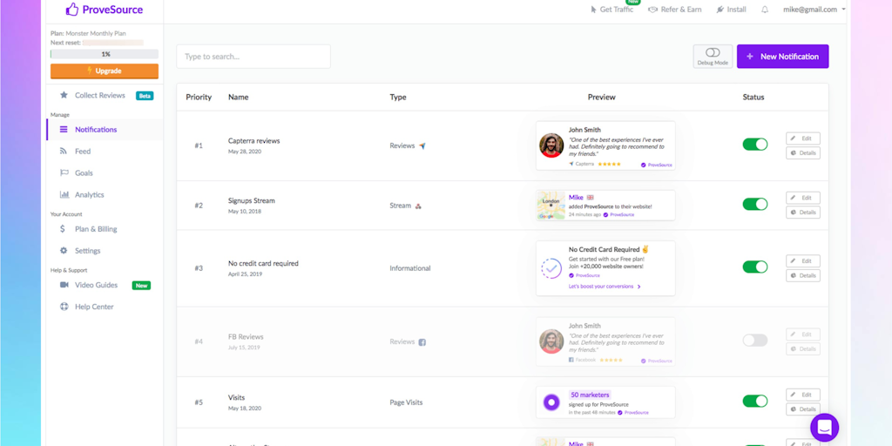View Details for Signups Stream
Image resolution: width=892 pixels, height=446 pixels.
[803, 213]
